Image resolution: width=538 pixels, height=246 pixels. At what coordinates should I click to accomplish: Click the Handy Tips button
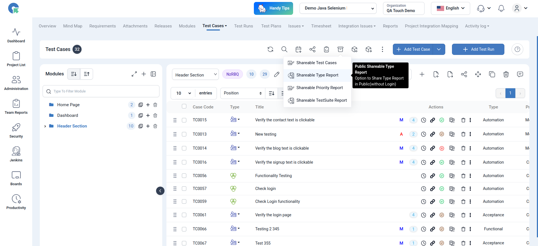tap(273, 8)
